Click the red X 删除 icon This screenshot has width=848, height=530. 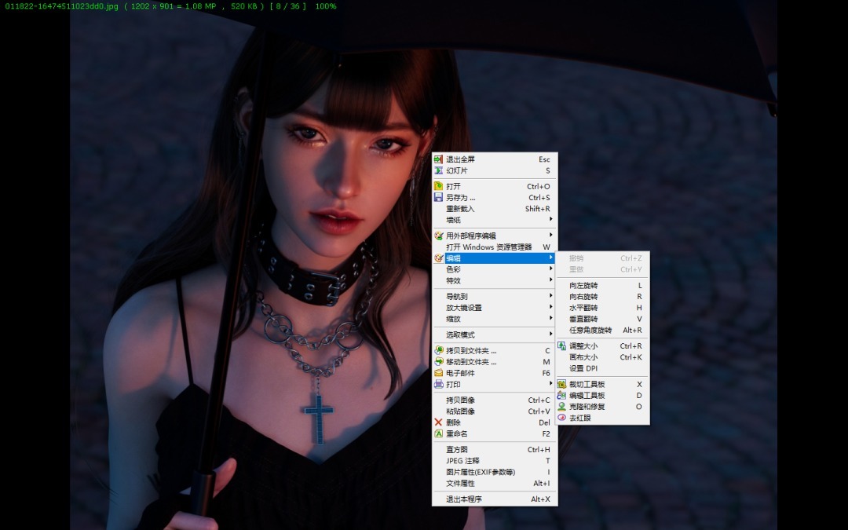click(438, 422)
